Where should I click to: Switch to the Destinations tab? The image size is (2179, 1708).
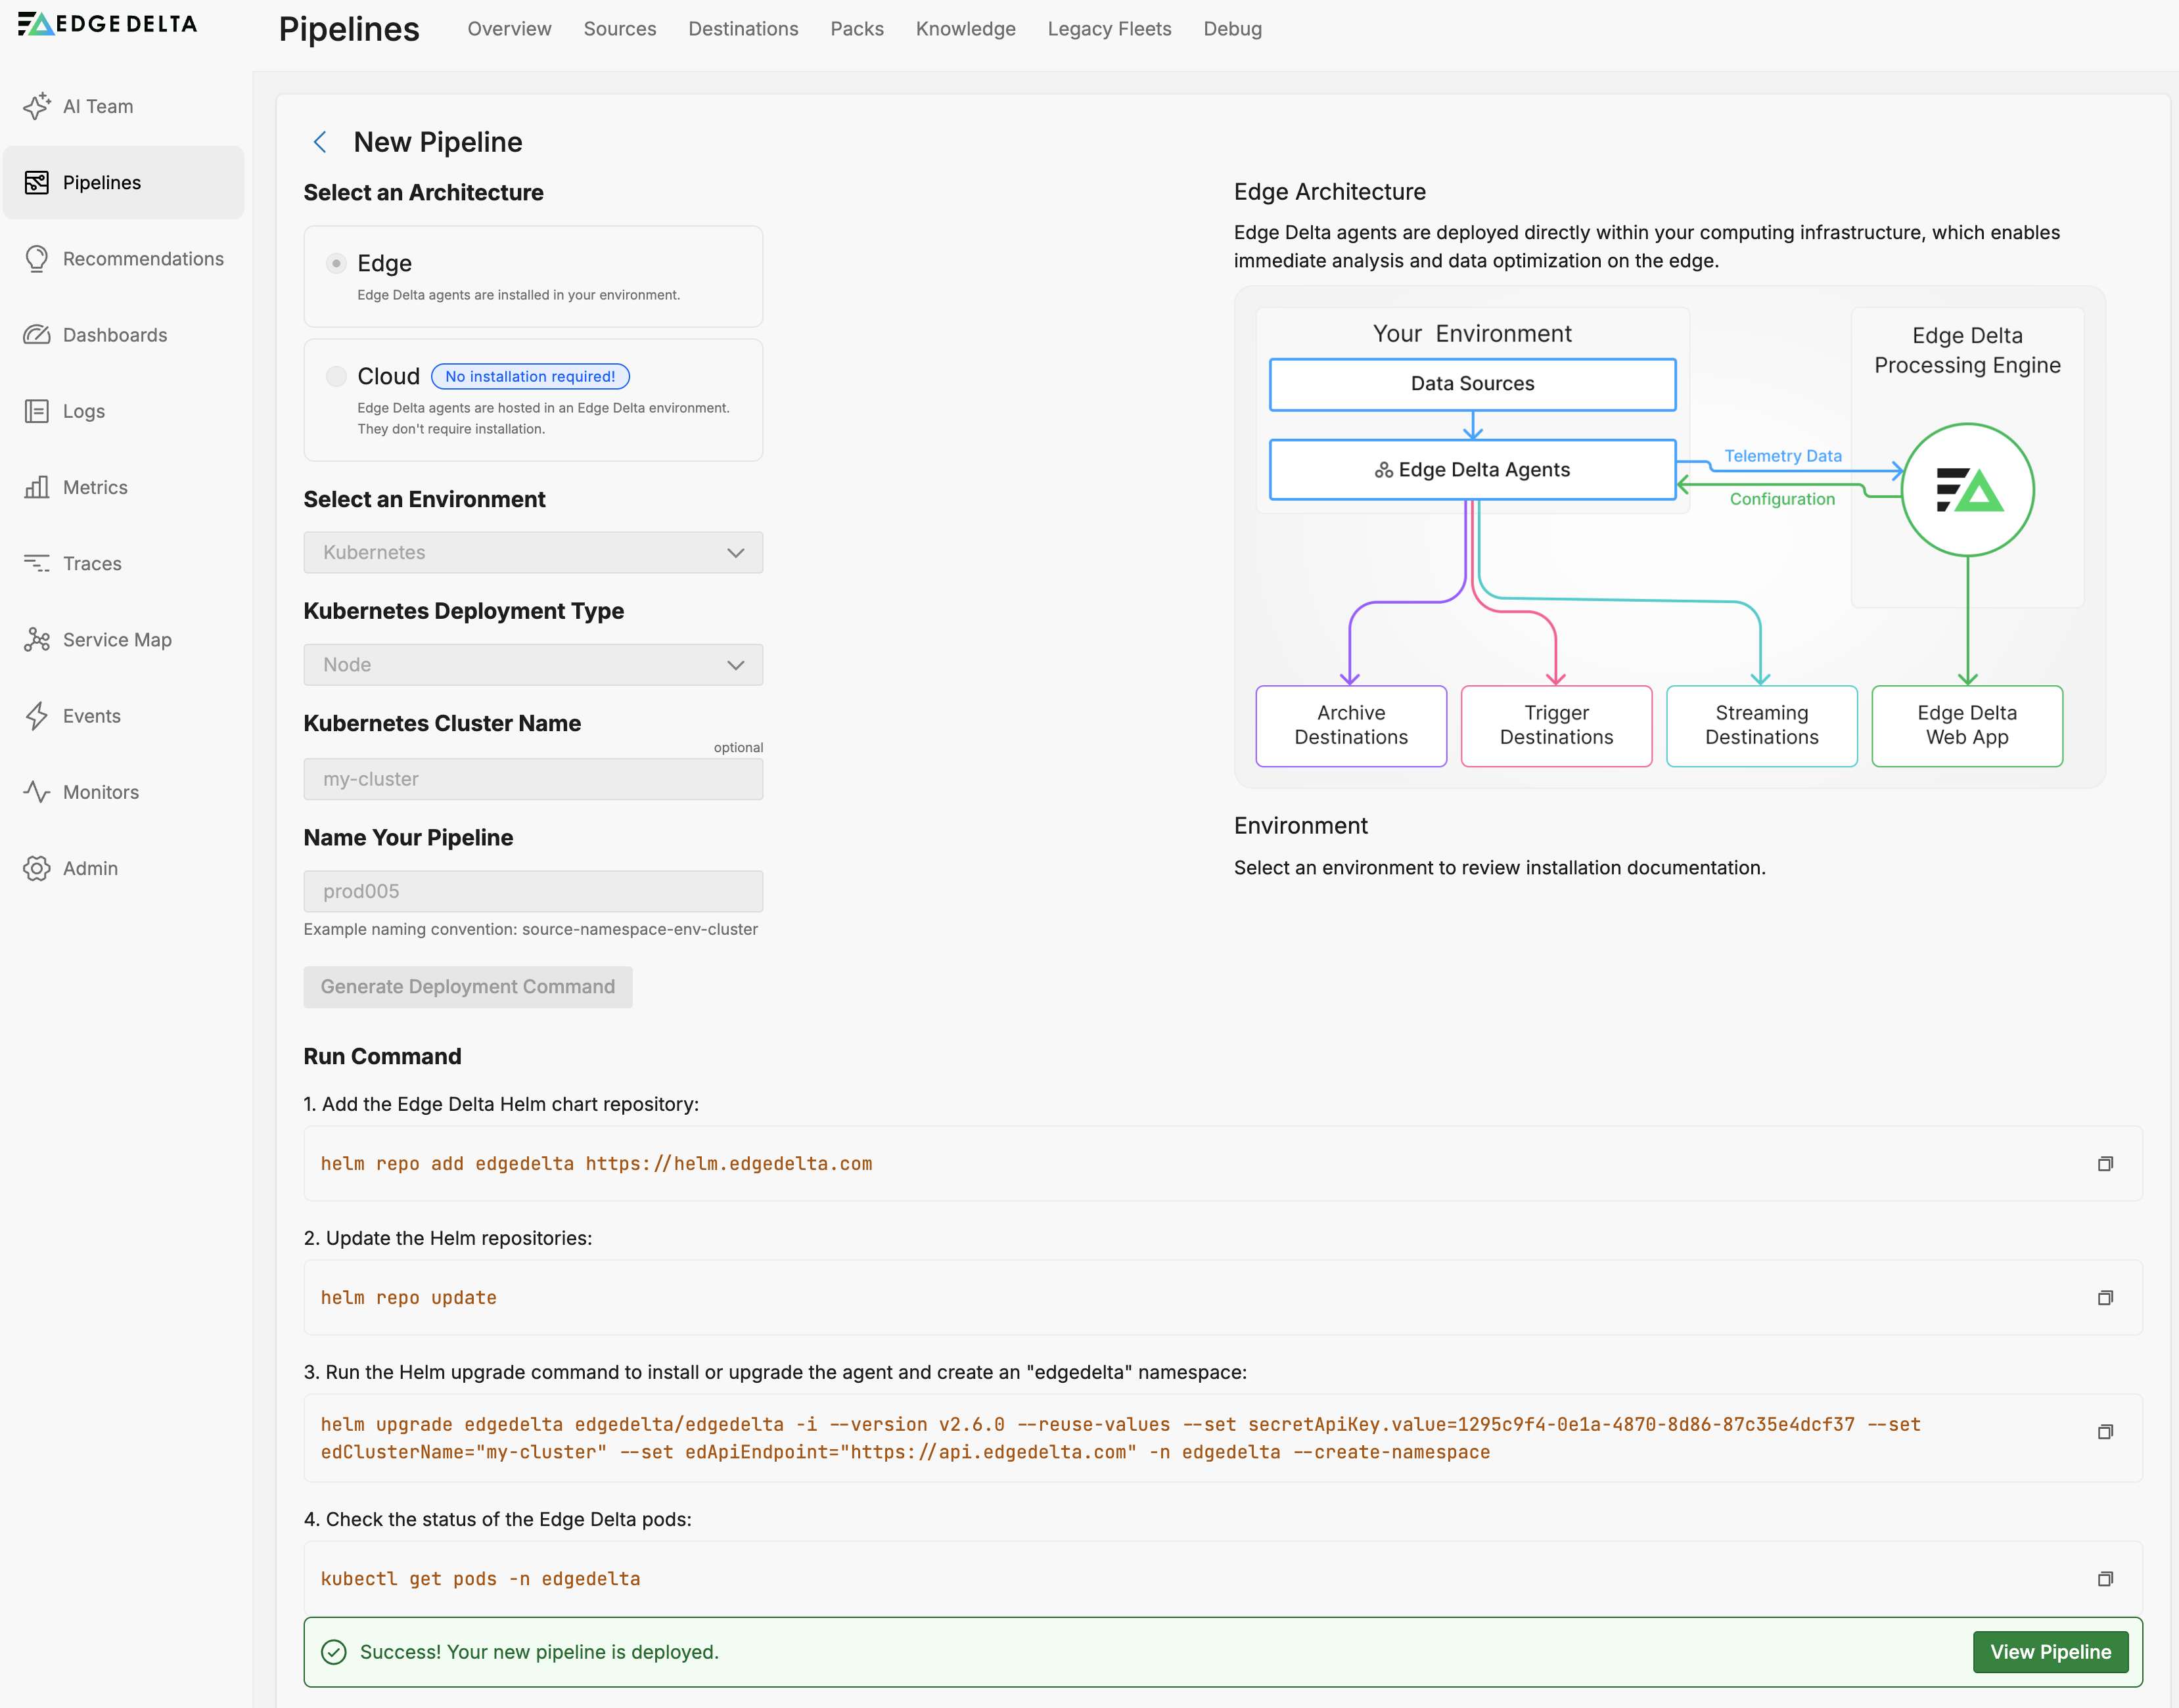click(x=743, y=29)
